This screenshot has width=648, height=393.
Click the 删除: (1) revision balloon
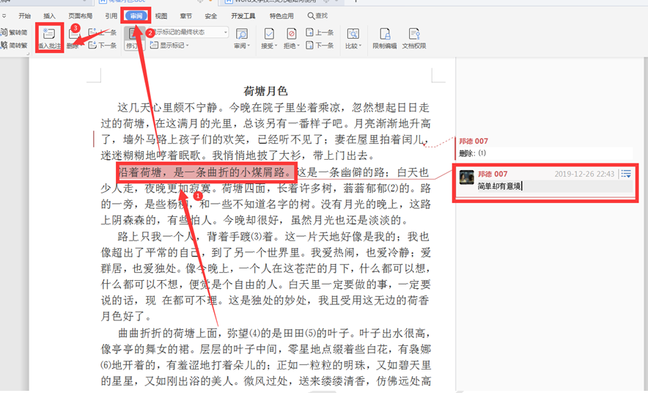pyautogui.click(x=545, y=153)
